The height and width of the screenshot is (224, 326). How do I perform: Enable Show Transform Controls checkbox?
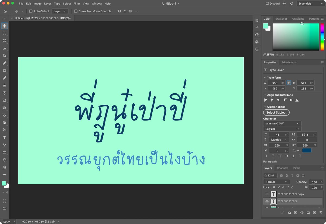(76, 11)
